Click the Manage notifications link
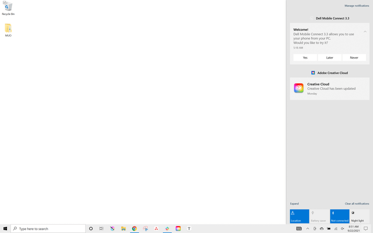Image resolution: width=373 pixels, height=233 pixels. click(x=357, y=5)
